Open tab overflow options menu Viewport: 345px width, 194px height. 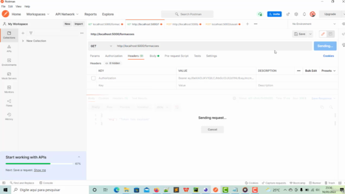pyautogui.click(x=256, y=24)
